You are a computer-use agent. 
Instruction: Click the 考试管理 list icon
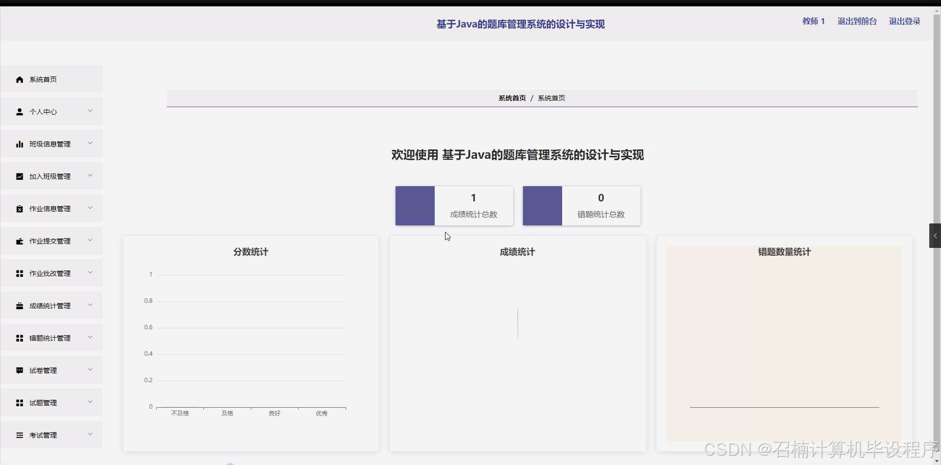pyautogui.click(x=20, y=435)
